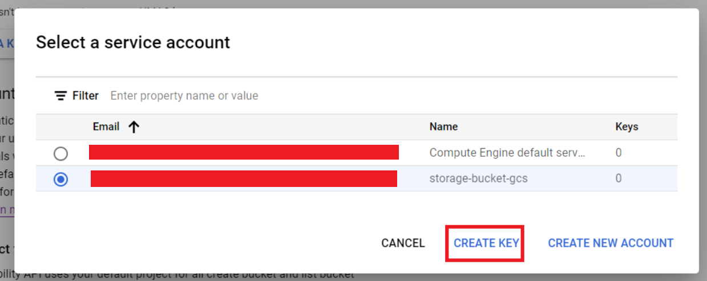
Task: Click the Keys count in the storage-bucket-gcs row
Action: point(619,178)
